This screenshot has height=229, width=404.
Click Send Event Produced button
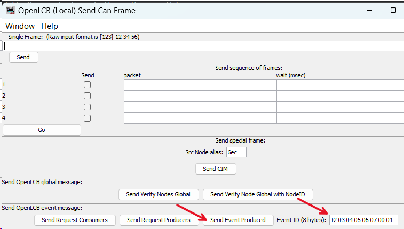(238, 220)
